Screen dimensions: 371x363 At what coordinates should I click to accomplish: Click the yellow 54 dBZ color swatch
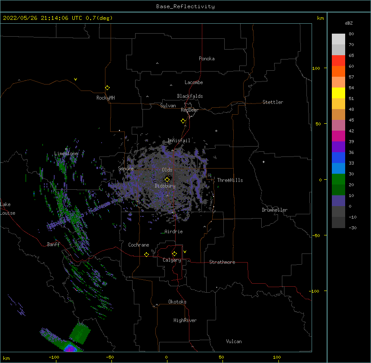338,93
